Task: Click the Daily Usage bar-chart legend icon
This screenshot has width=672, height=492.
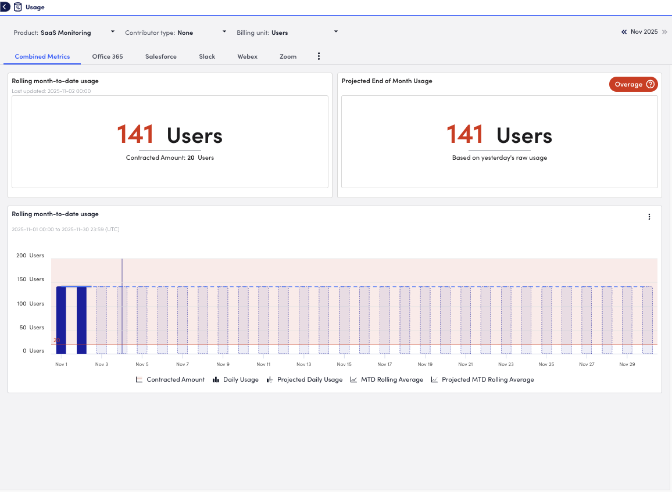Action: coord(215,379)
